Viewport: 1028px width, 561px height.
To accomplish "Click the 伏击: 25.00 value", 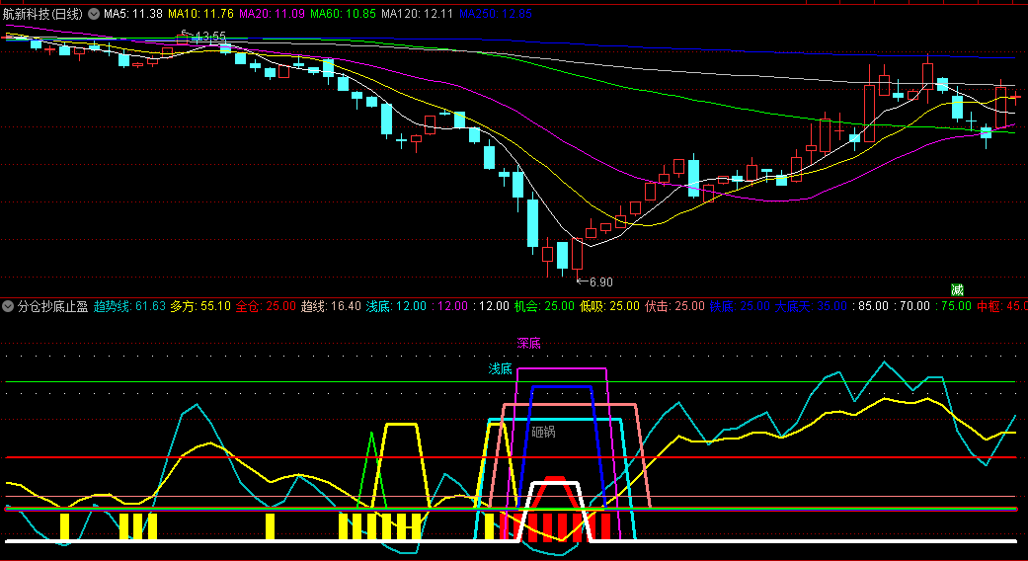I will pos(675,306).
